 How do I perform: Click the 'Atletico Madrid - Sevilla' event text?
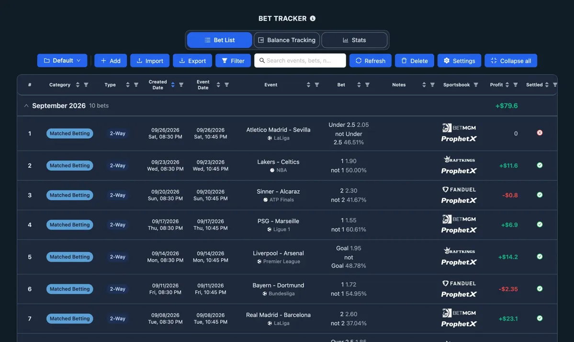[x=278, y=130]
